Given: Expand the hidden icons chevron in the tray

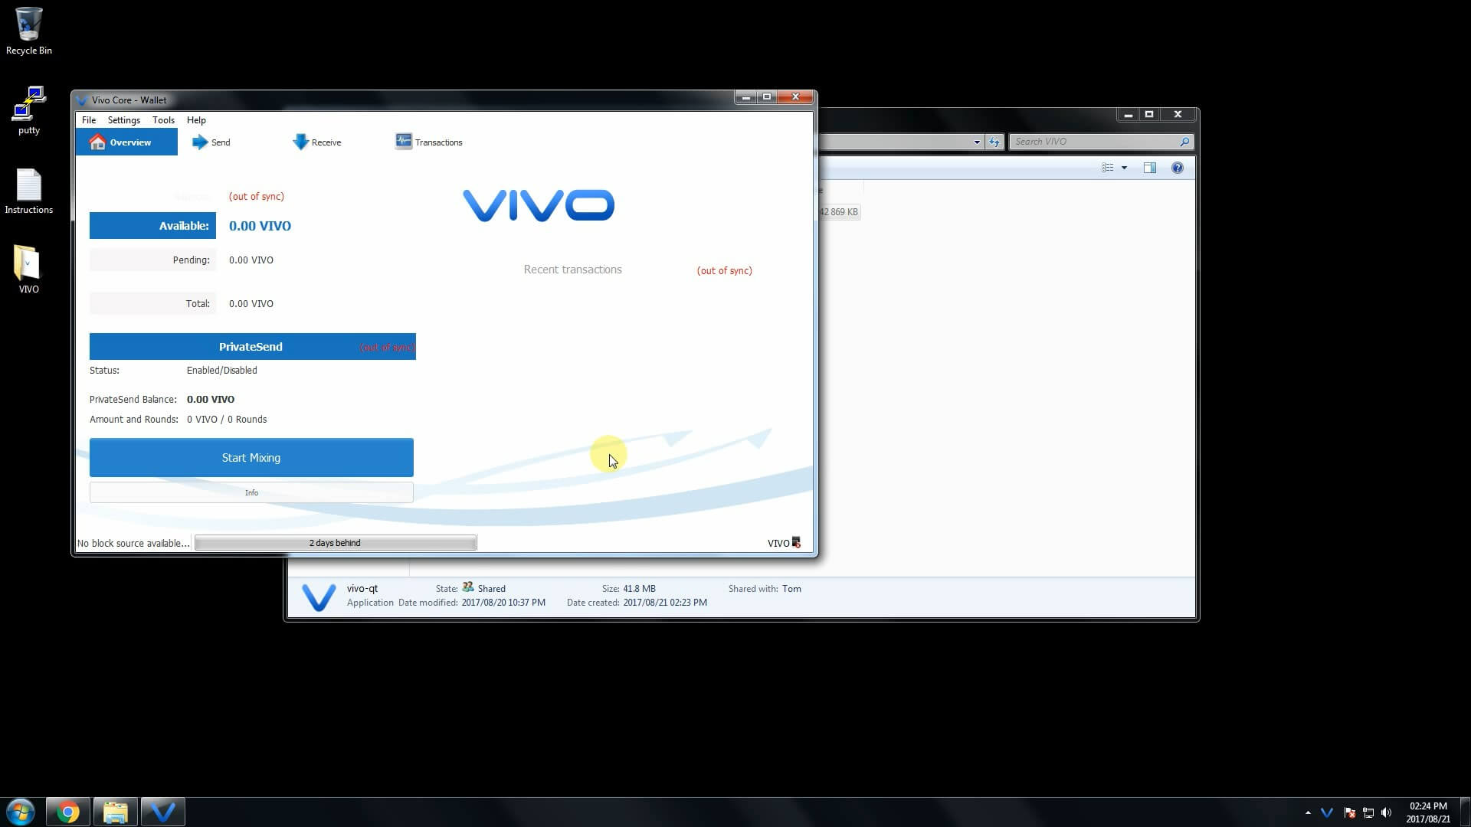Looking at the screenshot, I should click(x=1307, y=812).
